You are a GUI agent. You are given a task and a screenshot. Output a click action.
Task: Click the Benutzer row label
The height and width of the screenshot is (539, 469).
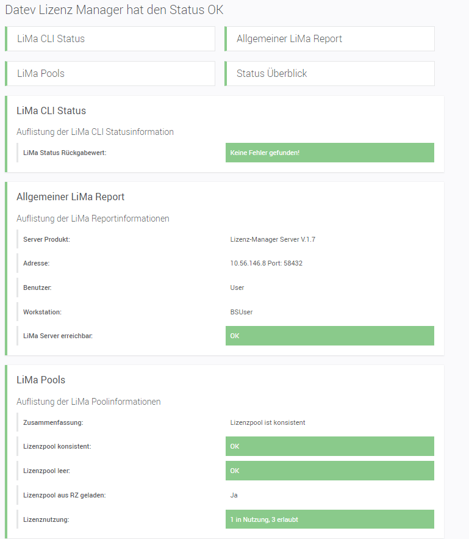tap(38, 288)
